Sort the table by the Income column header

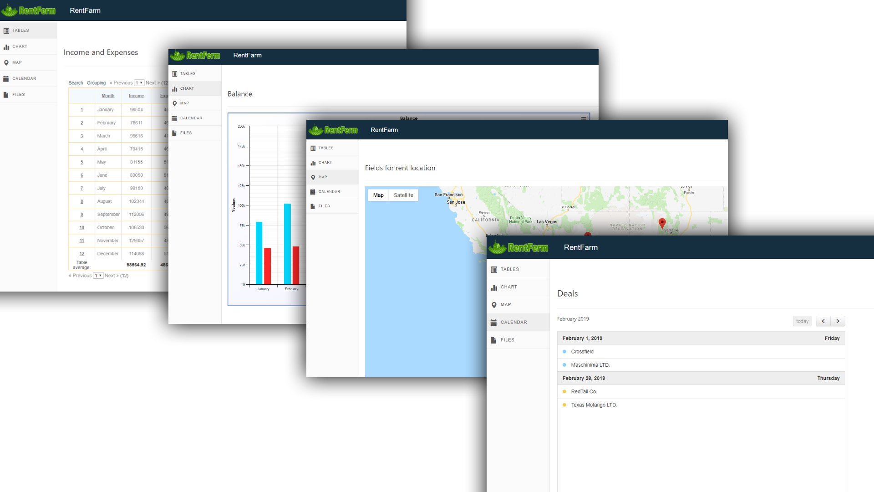(x=136, y=96)
